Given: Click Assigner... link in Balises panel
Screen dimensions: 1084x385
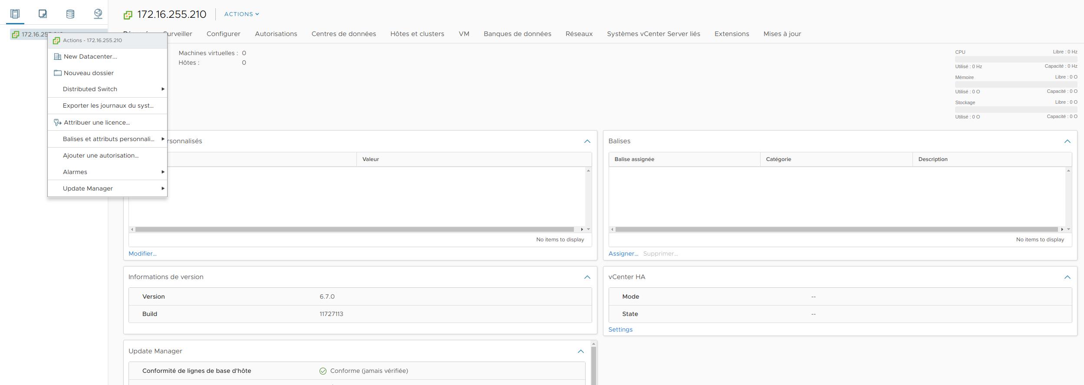Looking at the screenshot, I should pyautogui.click(x=623, y=253).
